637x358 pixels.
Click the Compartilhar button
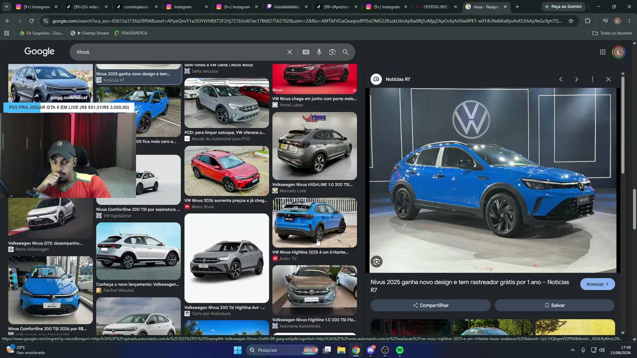(430, 305)
